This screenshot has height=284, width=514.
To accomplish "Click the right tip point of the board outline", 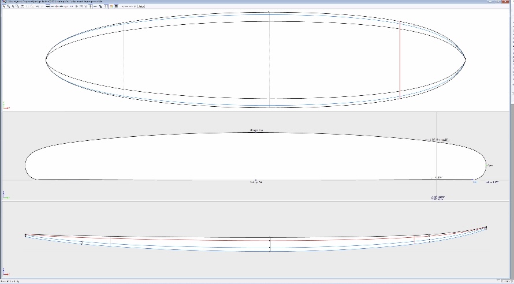I will (x=465, y=58).
